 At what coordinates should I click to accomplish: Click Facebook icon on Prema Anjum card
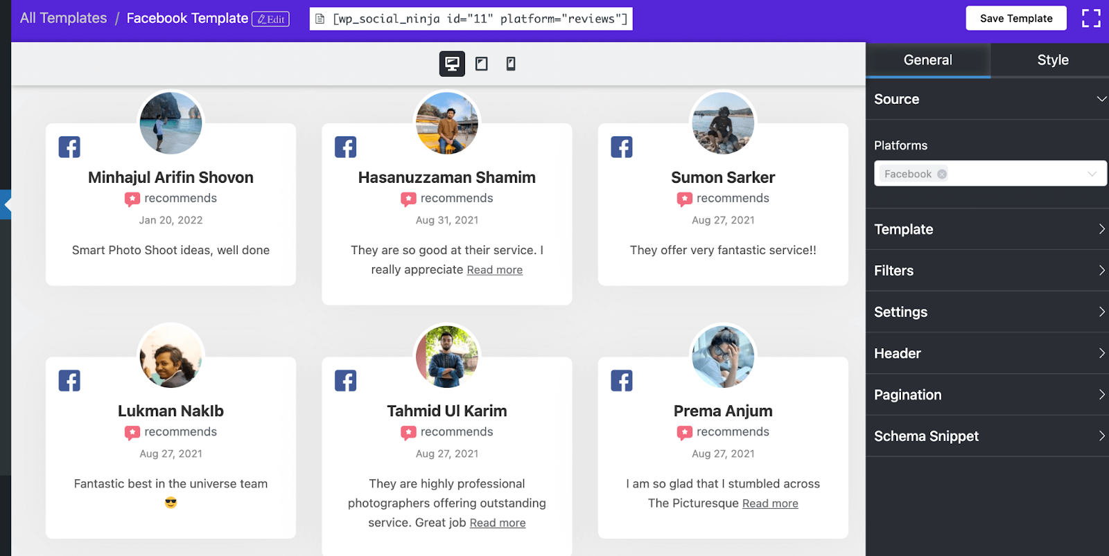coord(622,380)
